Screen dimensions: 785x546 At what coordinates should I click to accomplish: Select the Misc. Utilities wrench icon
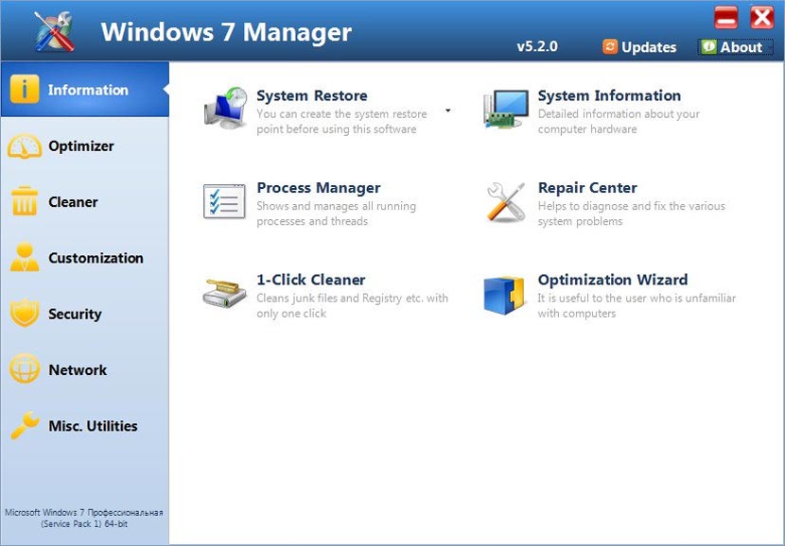[x=24, y=425]
